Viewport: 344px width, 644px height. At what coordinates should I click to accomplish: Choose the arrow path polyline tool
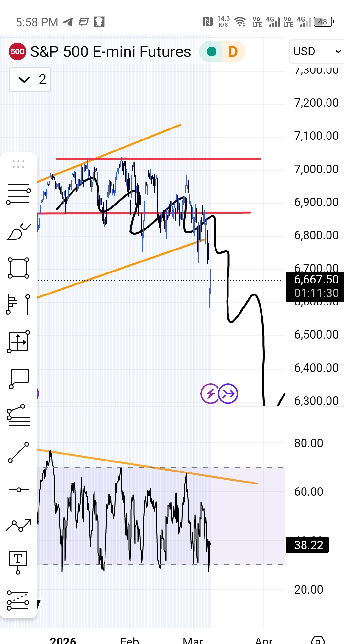pyautogui.click(x=18, y=526)
